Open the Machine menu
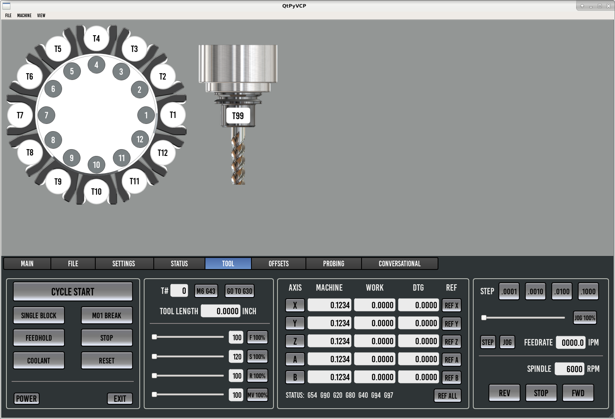Screen dimensions: 615x419 pos(24,16)
